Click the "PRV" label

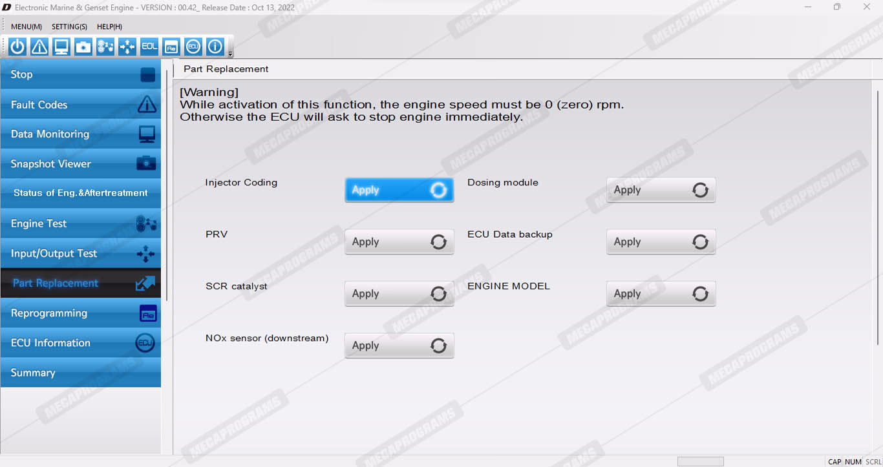point(217,234)
